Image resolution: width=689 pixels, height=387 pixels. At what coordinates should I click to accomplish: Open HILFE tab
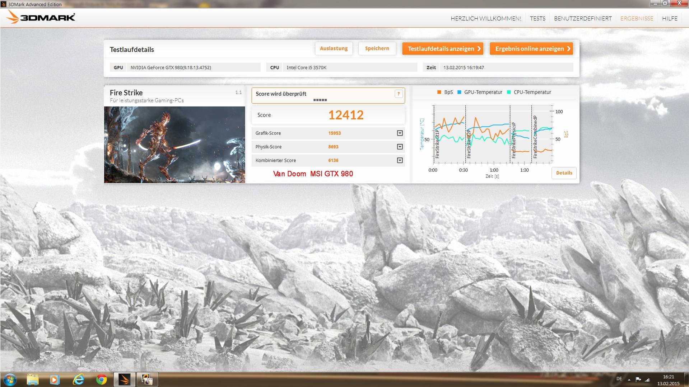click(x=670, y=18)
